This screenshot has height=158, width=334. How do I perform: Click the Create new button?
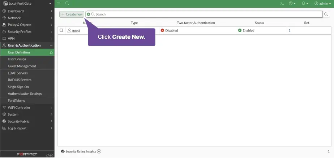point(72,14)
